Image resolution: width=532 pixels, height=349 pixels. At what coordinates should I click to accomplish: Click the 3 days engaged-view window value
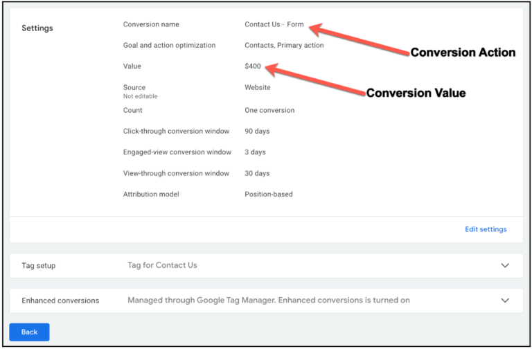(255, 152)
